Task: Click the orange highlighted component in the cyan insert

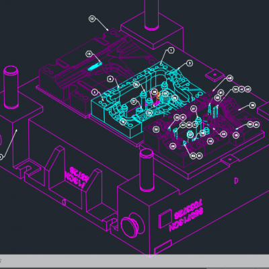Action: tap(158, 95)
